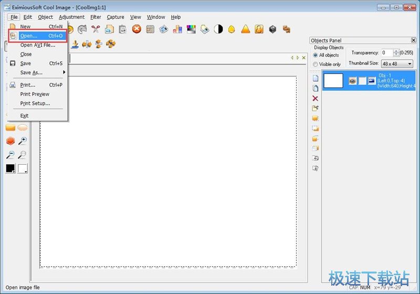This screenshot has height=294, width=420.
Task: Click the black foreground color swatch
Action: coord(10,168)
